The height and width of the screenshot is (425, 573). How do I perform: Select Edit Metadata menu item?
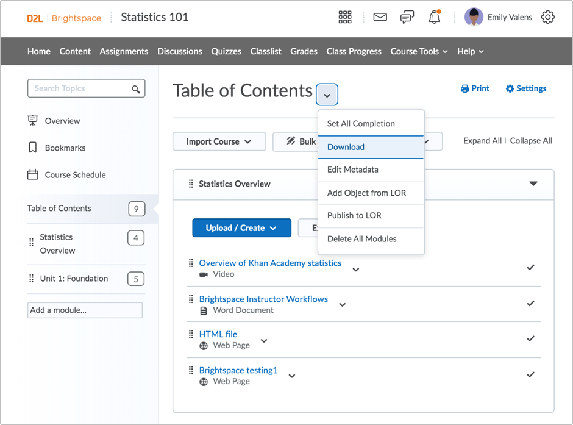pos(371,170)
